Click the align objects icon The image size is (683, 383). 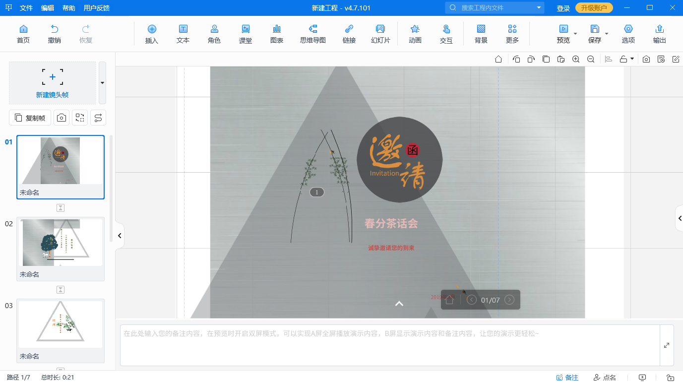pos(609,59)
